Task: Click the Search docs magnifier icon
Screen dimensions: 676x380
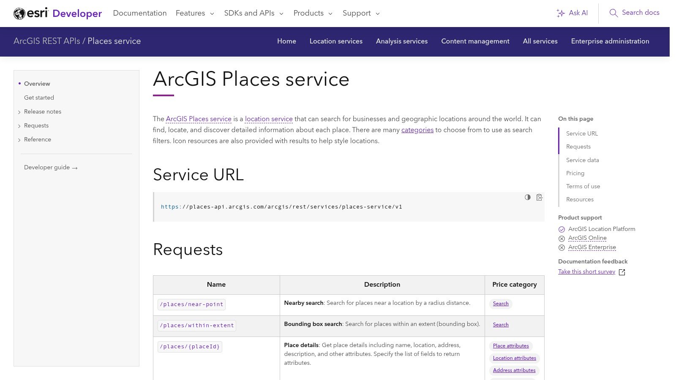Action: [613, 13]
